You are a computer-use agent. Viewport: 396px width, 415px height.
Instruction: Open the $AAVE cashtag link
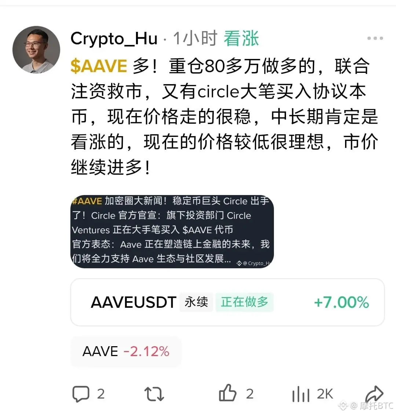[x=99, y=66]
